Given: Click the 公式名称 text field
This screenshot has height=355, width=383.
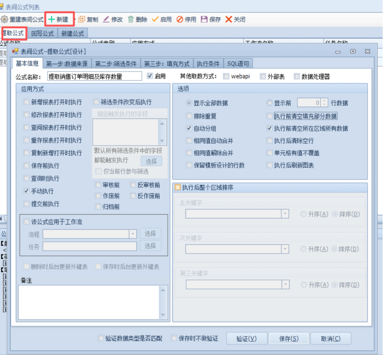Looking at the screenshot, I should tap(95, 76).
